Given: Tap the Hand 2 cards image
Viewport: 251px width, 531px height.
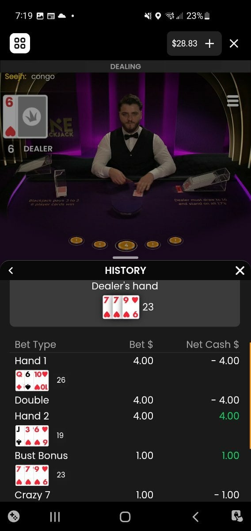Looking at the screenshot, I should [32, 436].
